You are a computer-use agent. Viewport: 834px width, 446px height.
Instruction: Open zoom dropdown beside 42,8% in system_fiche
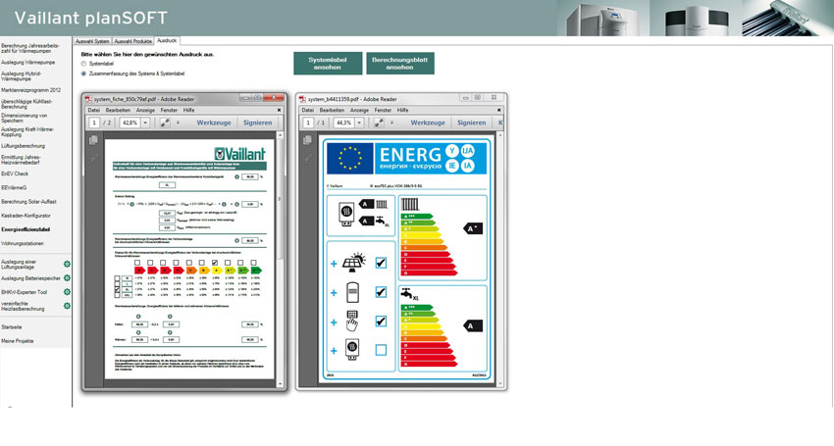point(145,123)
